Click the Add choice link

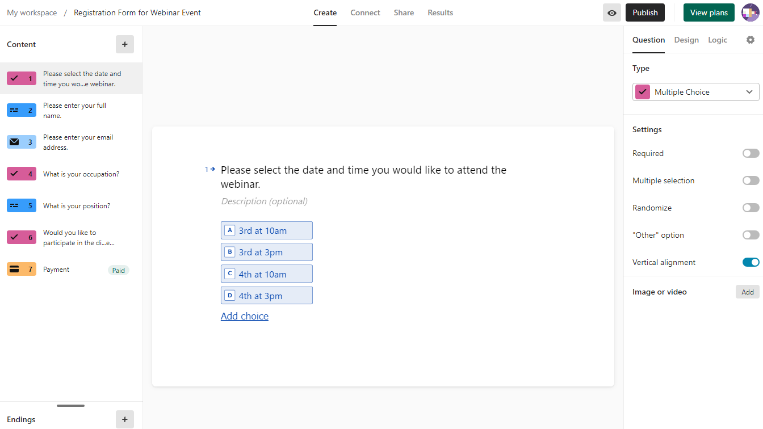click(x=245, y=316)
